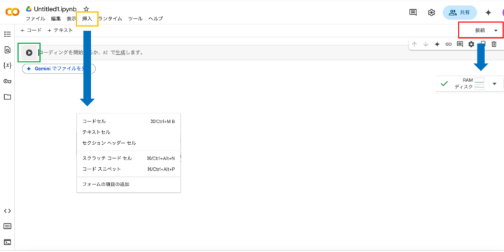
Task: Open the 接続 connect dropdown arrow
Action: pyautogui.click(x=496, y=31)
